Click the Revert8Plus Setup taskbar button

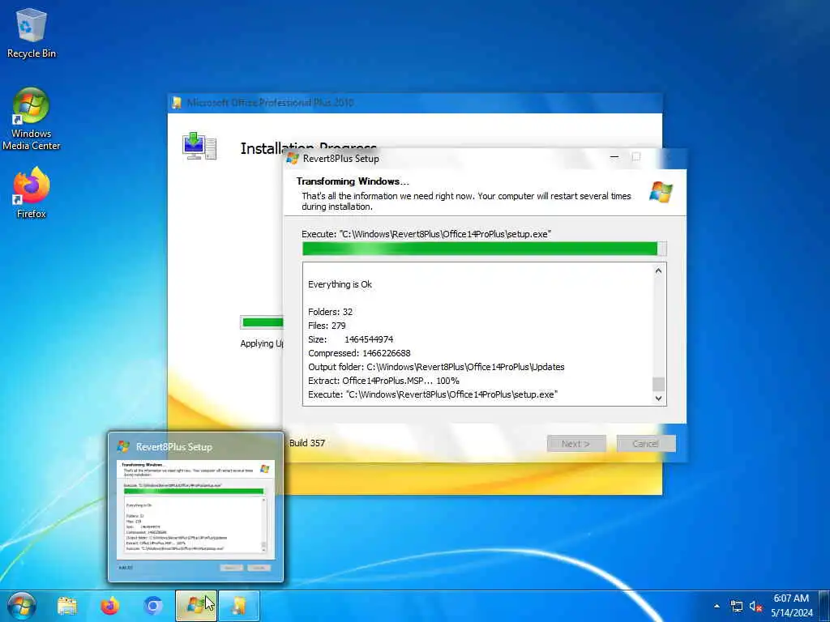point(196,606)
